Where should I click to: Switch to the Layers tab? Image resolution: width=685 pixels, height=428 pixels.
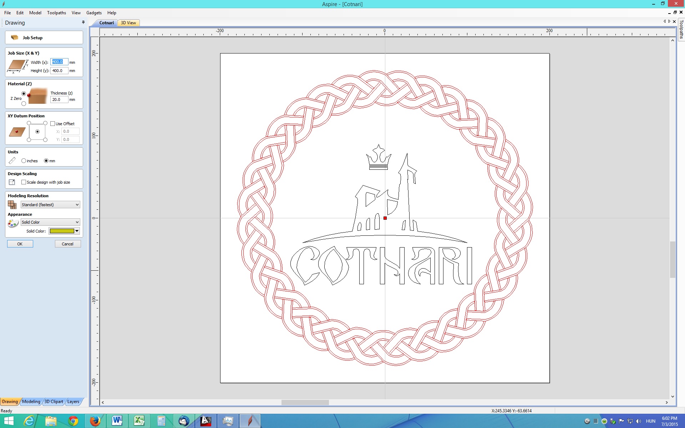tap(73, 402)
